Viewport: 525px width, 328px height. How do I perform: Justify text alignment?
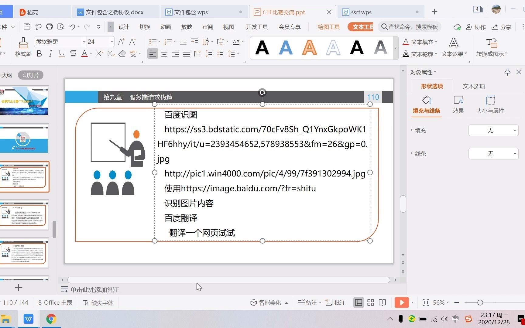pos(187,54)
